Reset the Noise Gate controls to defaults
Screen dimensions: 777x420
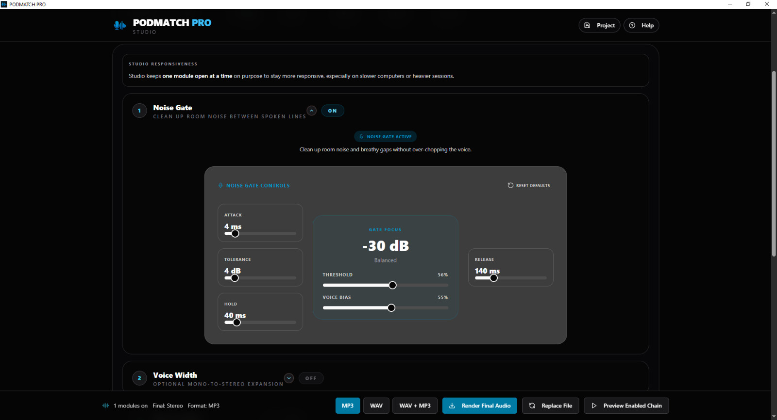point(529,185)
